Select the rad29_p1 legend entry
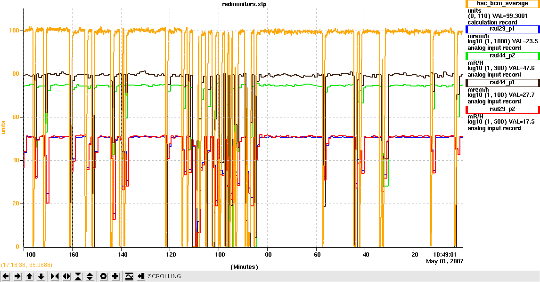540x282 pixels. pos(502,29)
